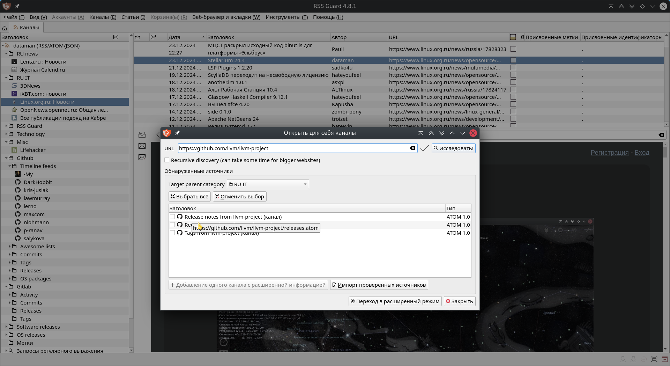
Task: Sort articles by Дата column
Action: point(187,37)
